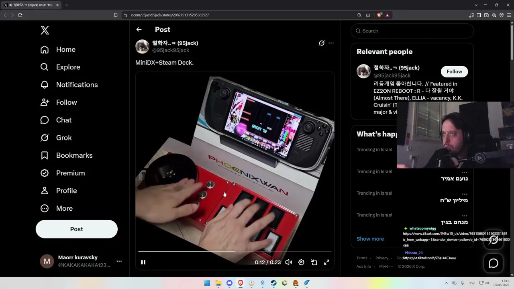
Task: Open the Privacy footer link
Action: (382, 258)
